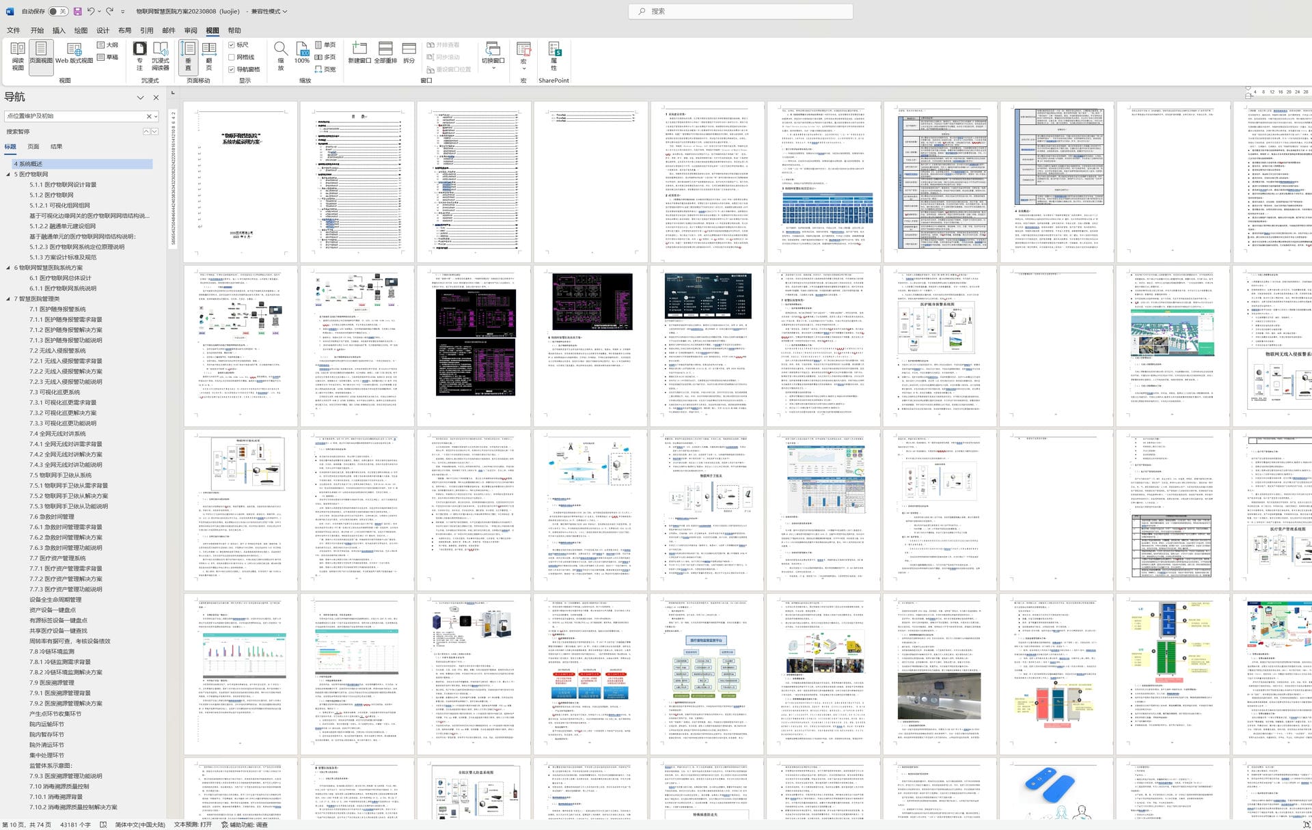Click the cover page thumbnail
The height and width of the screenshot is (830, 1312).
241,182
